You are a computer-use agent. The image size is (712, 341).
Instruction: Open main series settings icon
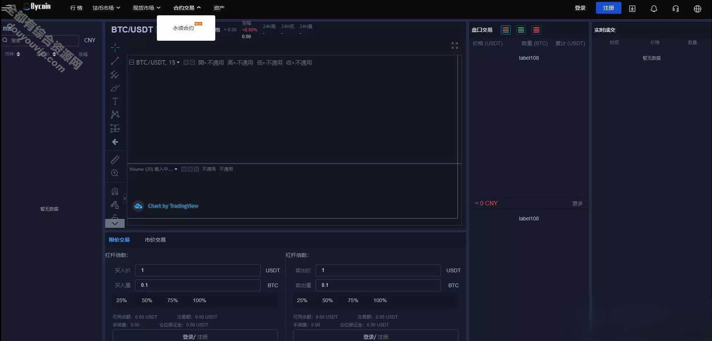(x=192, y=62)
